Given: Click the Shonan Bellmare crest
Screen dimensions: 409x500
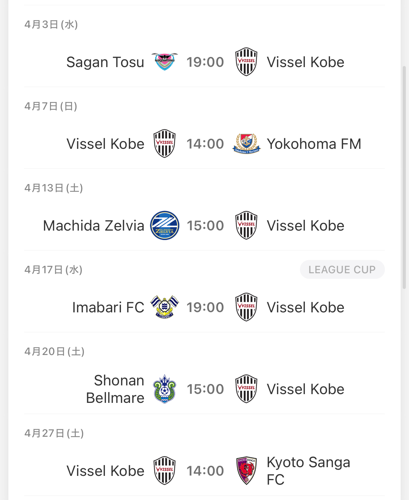Looking at the screenshot, I should point(165,389).
